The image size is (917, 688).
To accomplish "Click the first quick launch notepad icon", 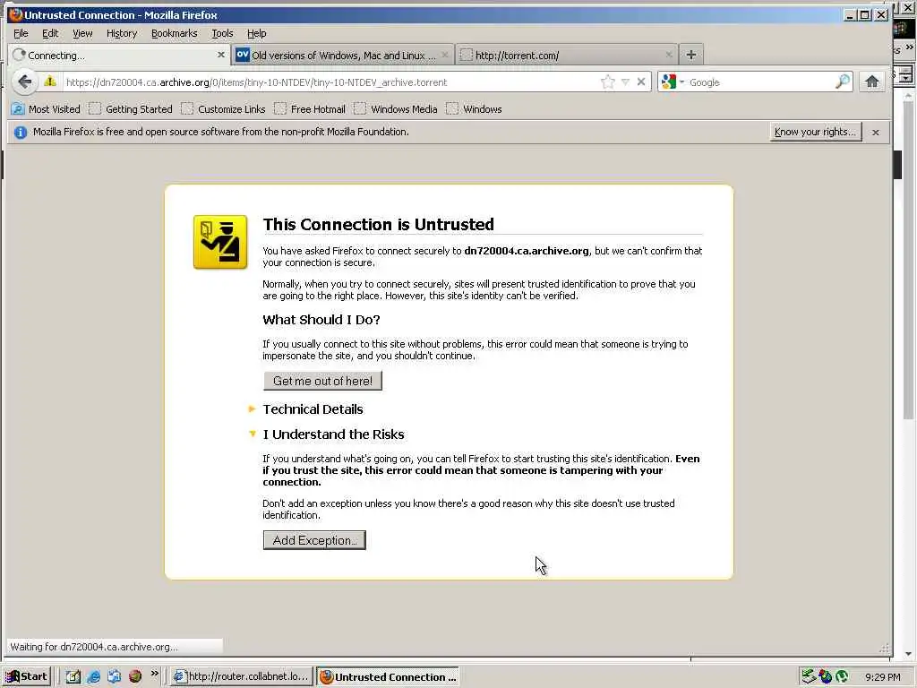I will [73, 676].
